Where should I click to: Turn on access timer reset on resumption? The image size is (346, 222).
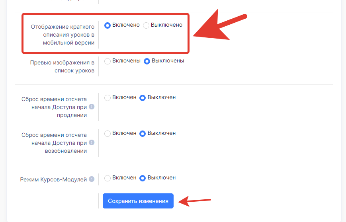107,134
